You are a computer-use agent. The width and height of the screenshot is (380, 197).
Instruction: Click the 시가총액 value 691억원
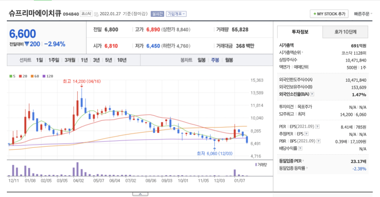[358, 46]
